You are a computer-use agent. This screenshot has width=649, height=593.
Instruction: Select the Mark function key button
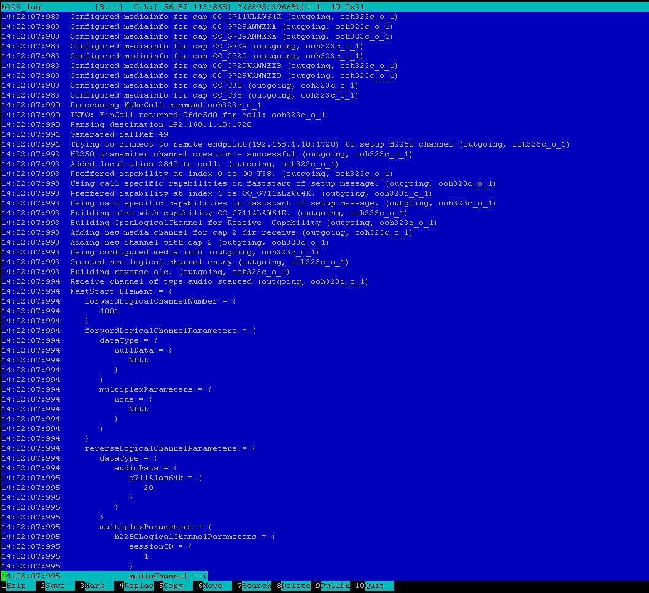(94, 586)
